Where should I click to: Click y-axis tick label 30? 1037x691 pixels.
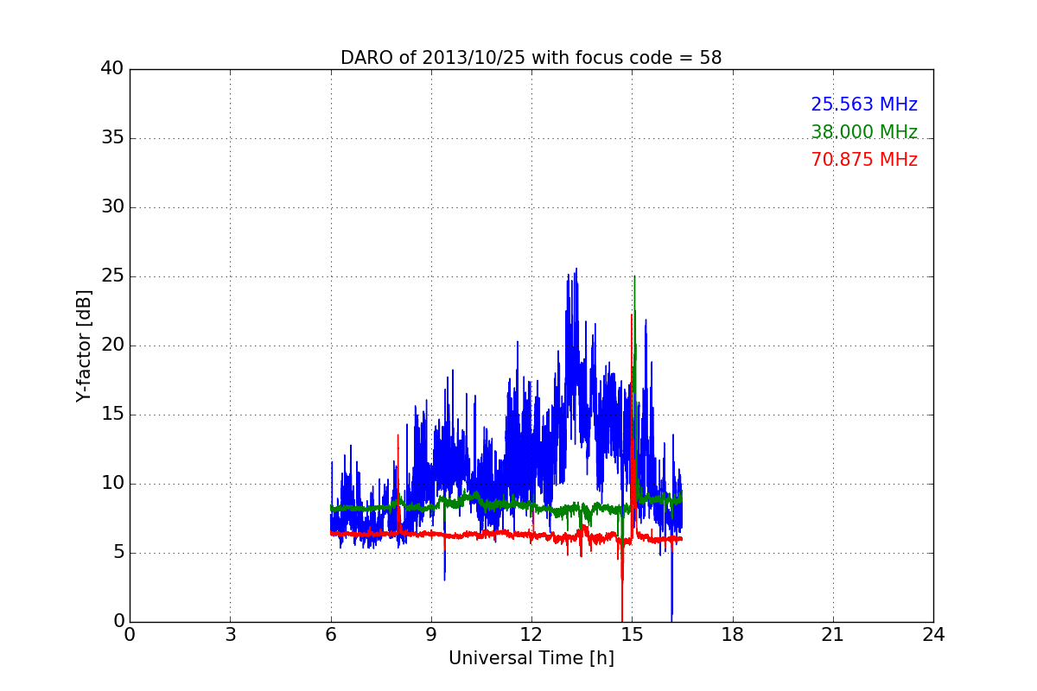click(x=112, y=207)
